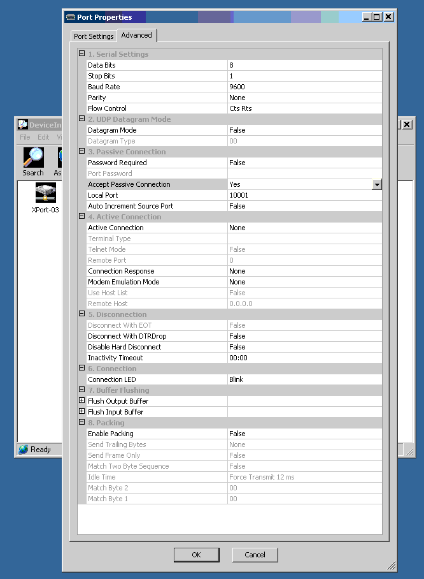The image size is (424, 579).
Task: Click the Password Required value False
Action: click(304, 163)
